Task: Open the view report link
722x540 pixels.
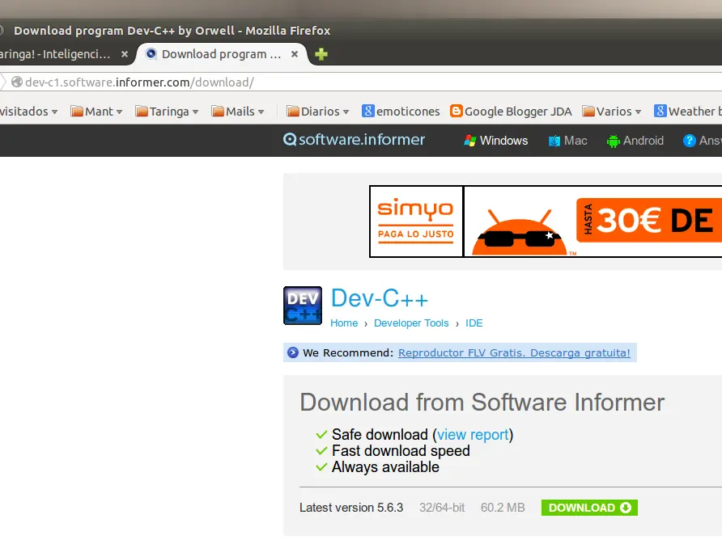Action: [473, 434]
